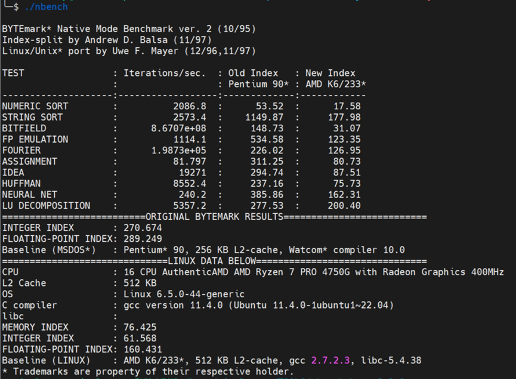This screenshot has width=516, height=379.
Task: Click the FOURIER row label
Action: click(x=21, y=150)
